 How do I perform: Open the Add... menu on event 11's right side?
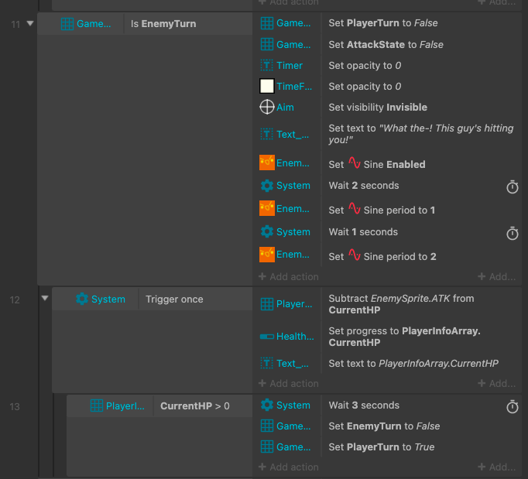(497, 277)
